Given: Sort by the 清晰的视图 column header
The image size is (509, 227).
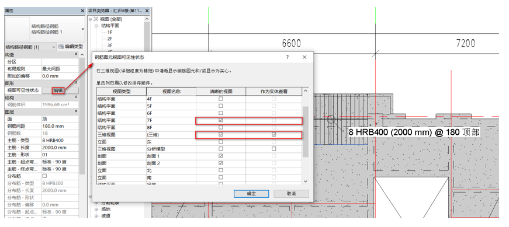Looking at the screenshot, I should point(221,92).
